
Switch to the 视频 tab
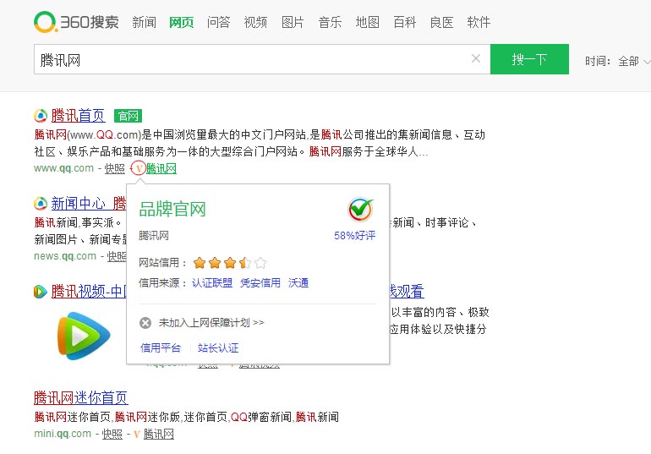pos(255,22)
